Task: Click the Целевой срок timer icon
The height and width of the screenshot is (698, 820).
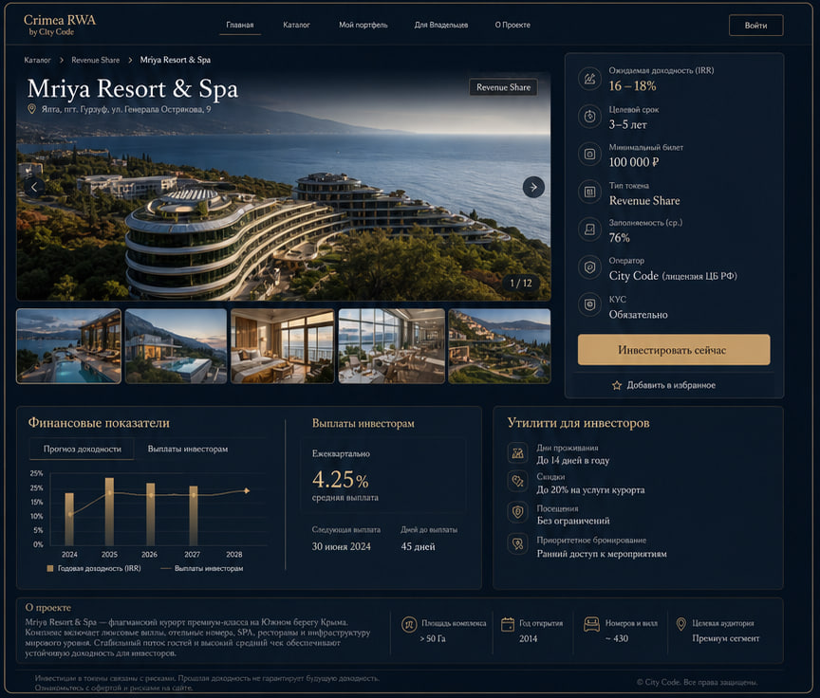Action: point(589,116)
